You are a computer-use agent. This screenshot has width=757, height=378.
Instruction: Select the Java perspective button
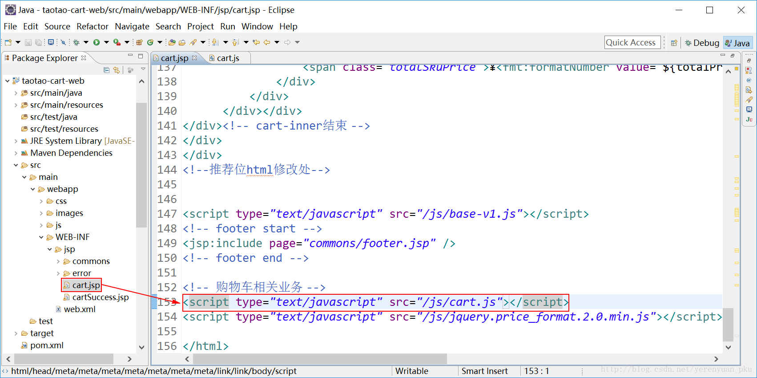[x=737, y=43]
